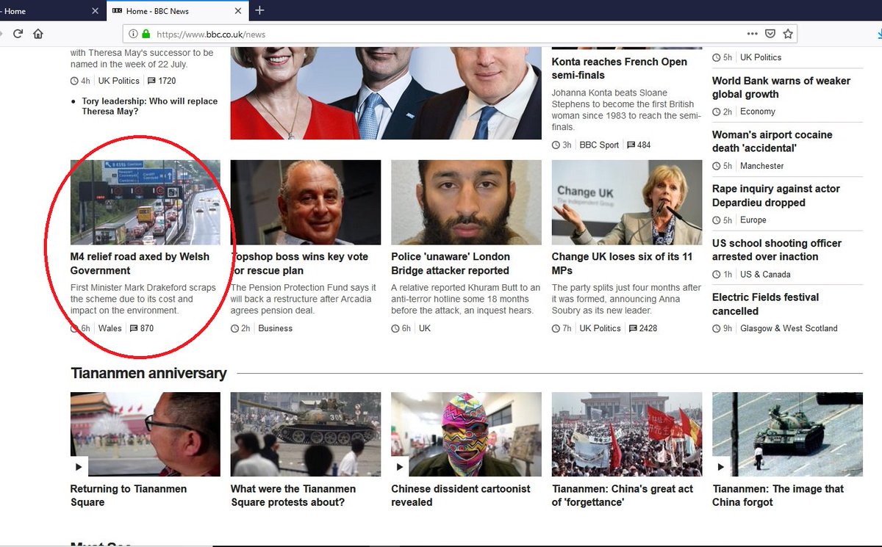Open comments count 2428 on Change UK story
The image size is (882, 547).
point(643,328)
